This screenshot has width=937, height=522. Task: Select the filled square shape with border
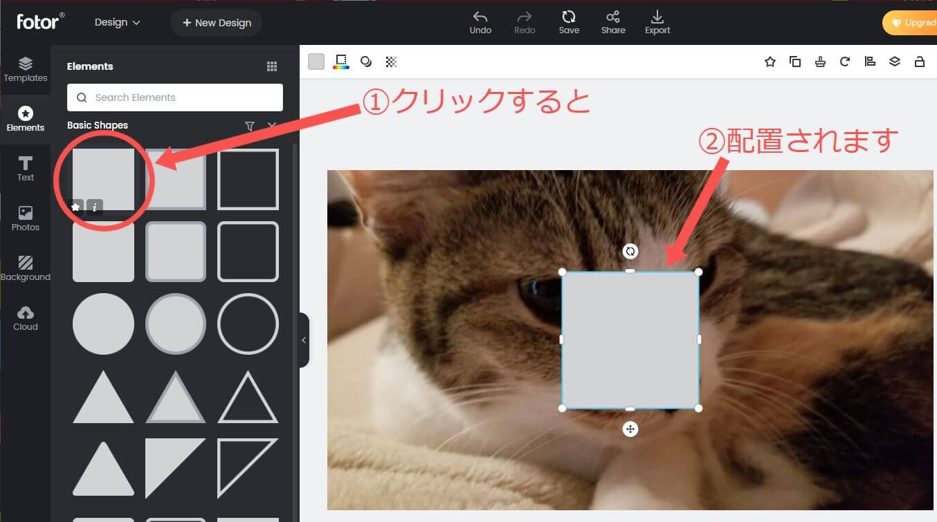pyautogui.click(x=176, y=180)
